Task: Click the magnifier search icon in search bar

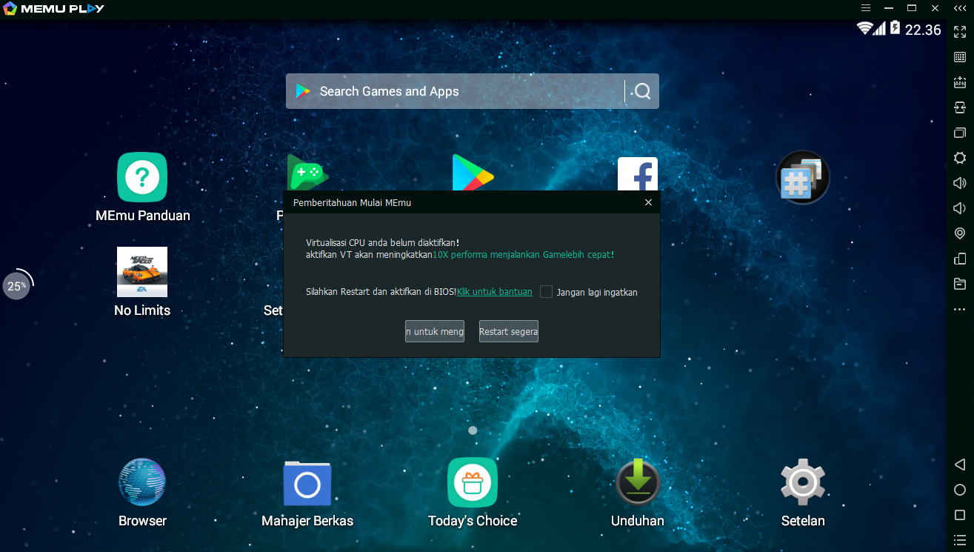Action: (641, 91)
